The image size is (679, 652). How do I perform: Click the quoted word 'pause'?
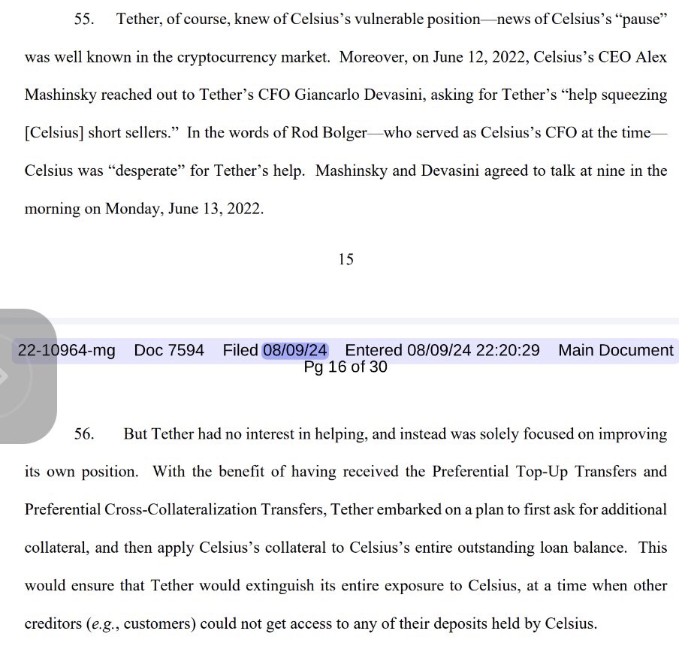[x=641, y=19]
